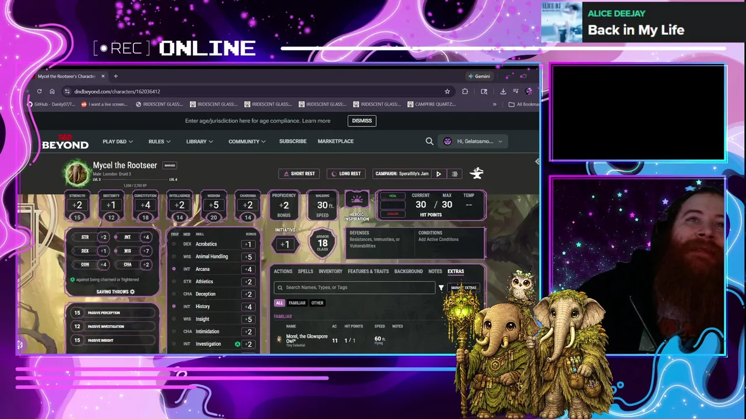The width and height of the screenshot is (746, 419).
Task: Click the Extras filter funnel icon
Action: click(x=441, y=287)
